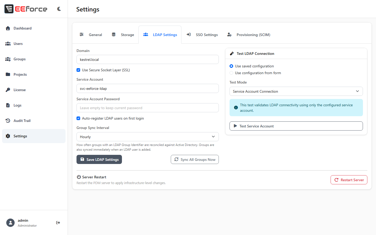376x235 pixels.
Task: Open the SSO Settings tab
Action: pos(202,35)
